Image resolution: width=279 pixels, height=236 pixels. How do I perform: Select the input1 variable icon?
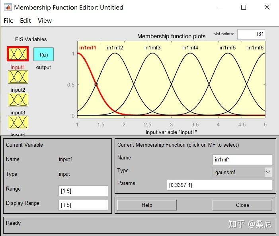[18, 54]
